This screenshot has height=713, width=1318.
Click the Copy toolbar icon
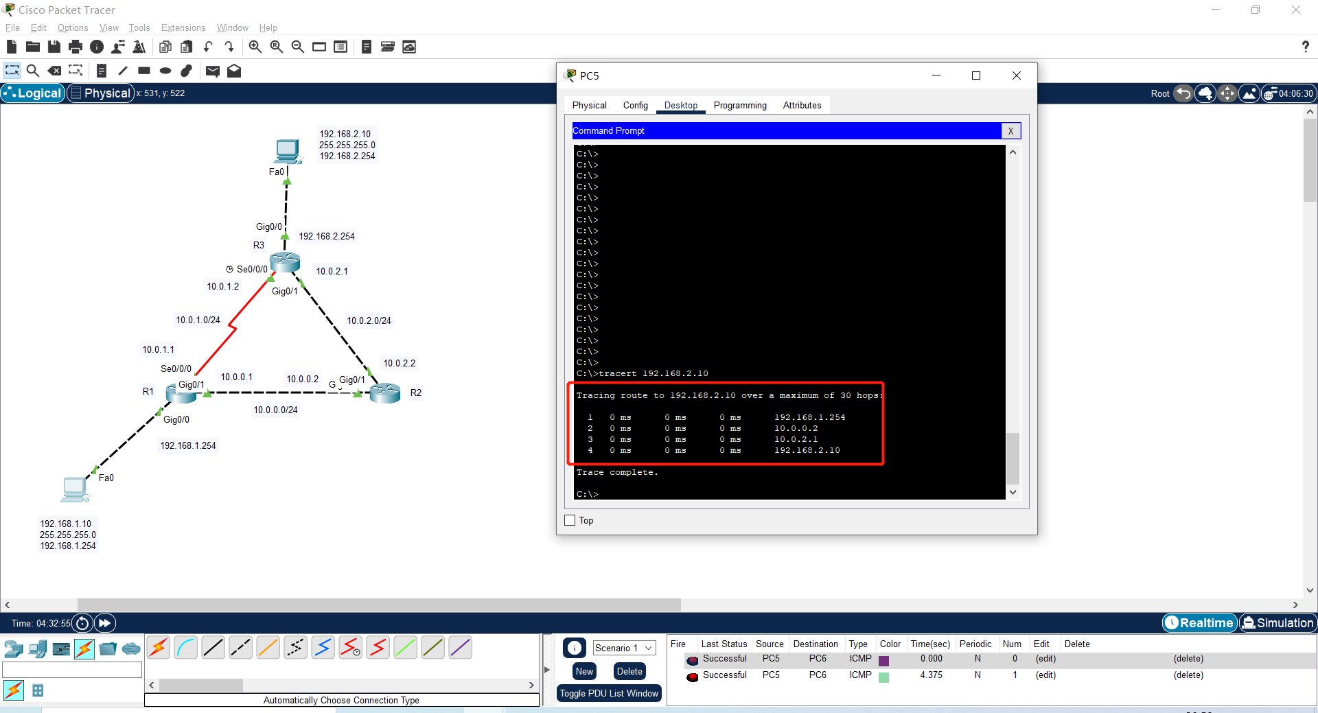point(165,47)
